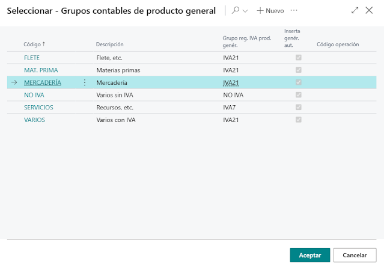
Task: Expand the search dropdown chevron
Action: coord(245,11)
